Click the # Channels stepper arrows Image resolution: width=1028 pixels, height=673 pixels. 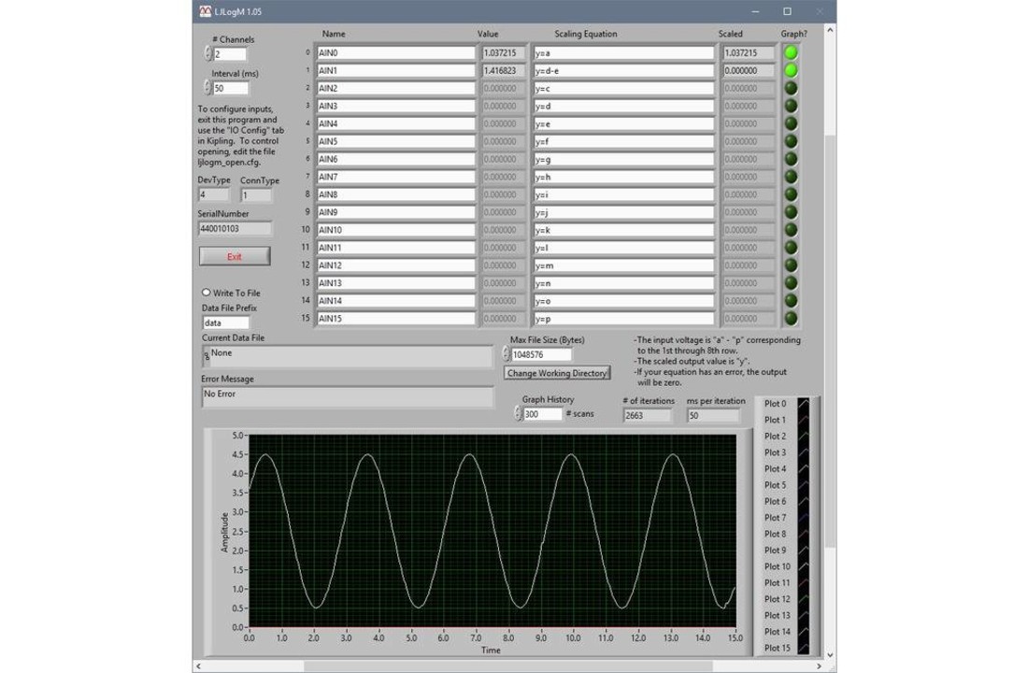[207, 54]
